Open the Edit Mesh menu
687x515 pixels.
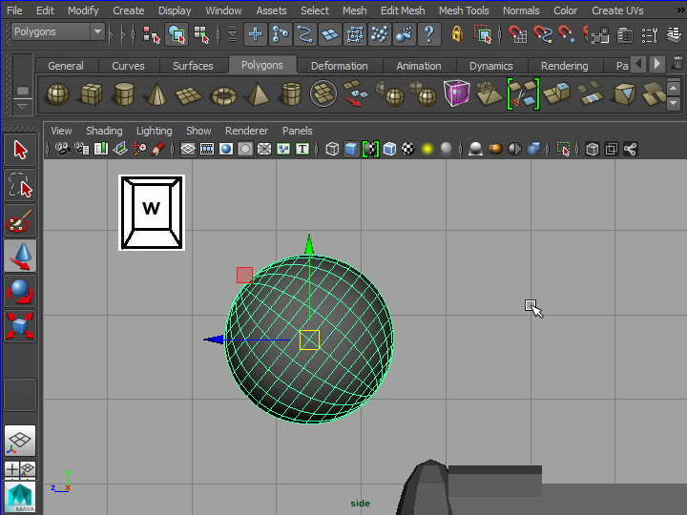click(x=403, y=10)
